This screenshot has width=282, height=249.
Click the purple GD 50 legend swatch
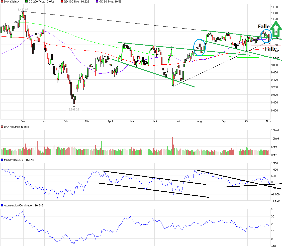[x=97, y=2]
